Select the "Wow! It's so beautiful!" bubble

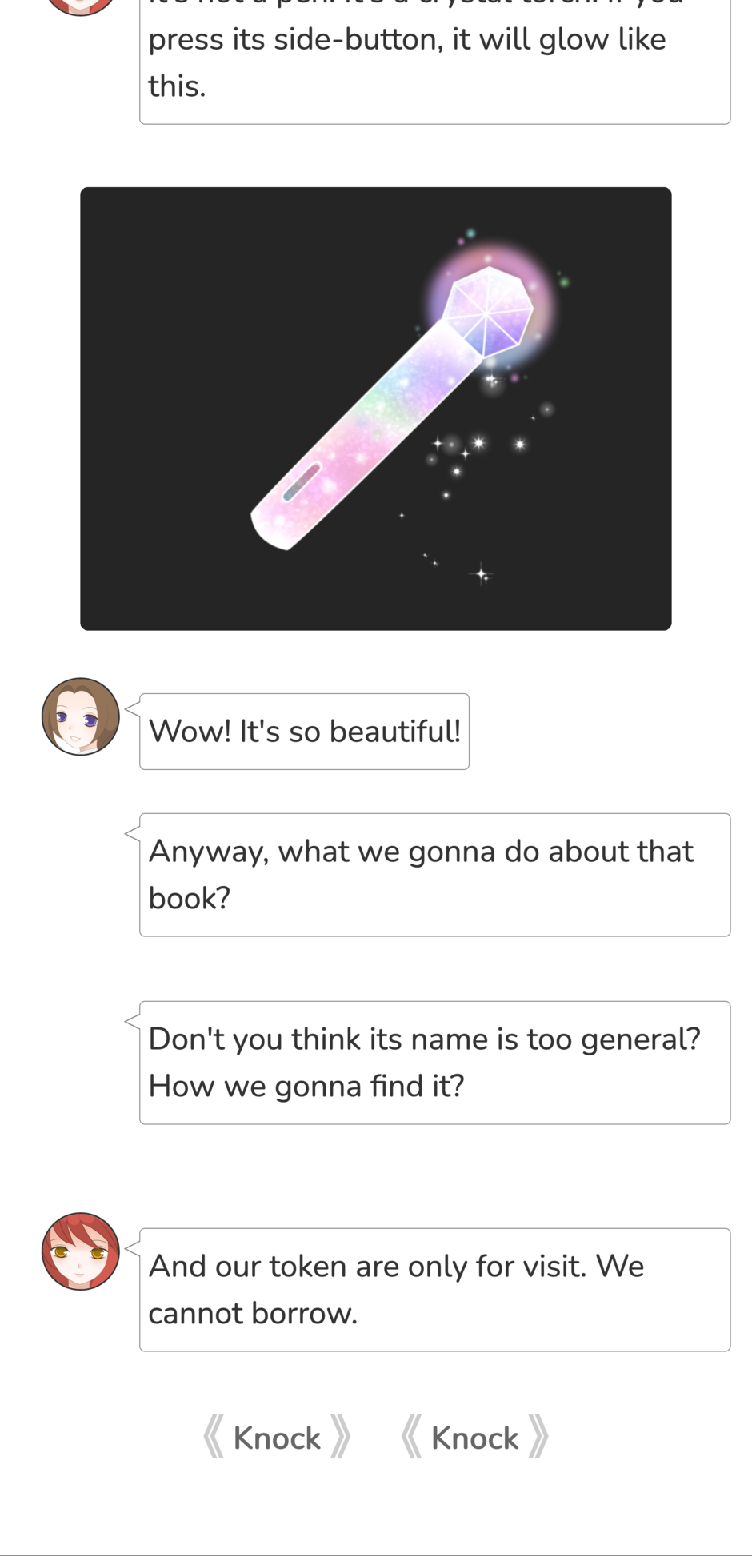tap(304, 731)
